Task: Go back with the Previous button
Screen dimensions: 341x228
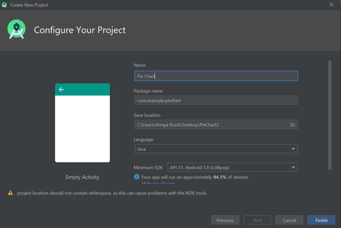Action: 225,220
